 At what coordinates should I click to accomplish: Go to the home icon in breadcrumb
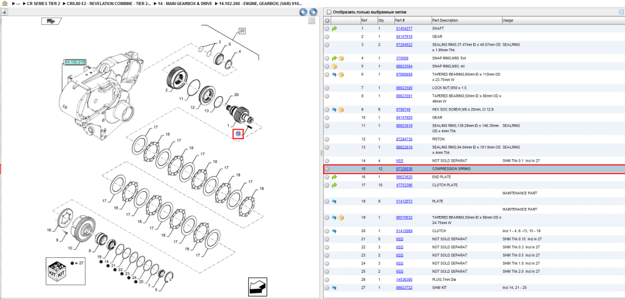pos(4,3)
